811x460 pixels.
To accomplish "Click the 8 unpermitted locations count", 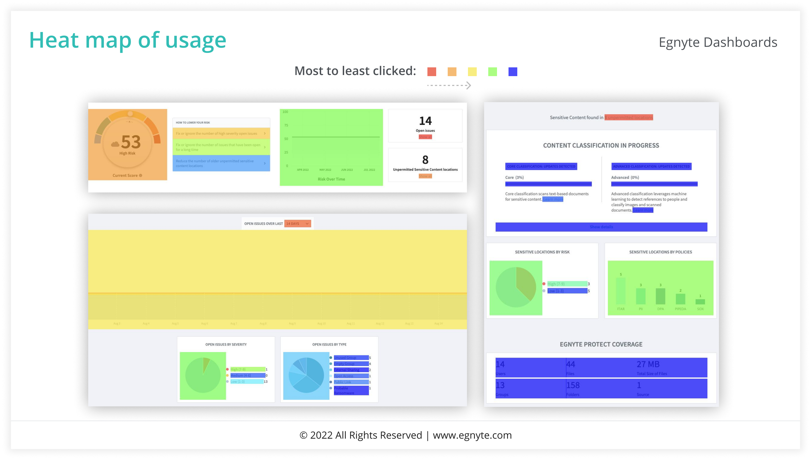I will click(425, 160).
